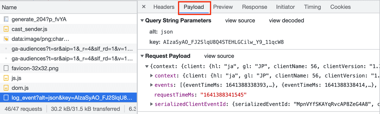Select the first ga-audiences request row
Viewport: 380px width, 114px height.
tap(68, 49)
